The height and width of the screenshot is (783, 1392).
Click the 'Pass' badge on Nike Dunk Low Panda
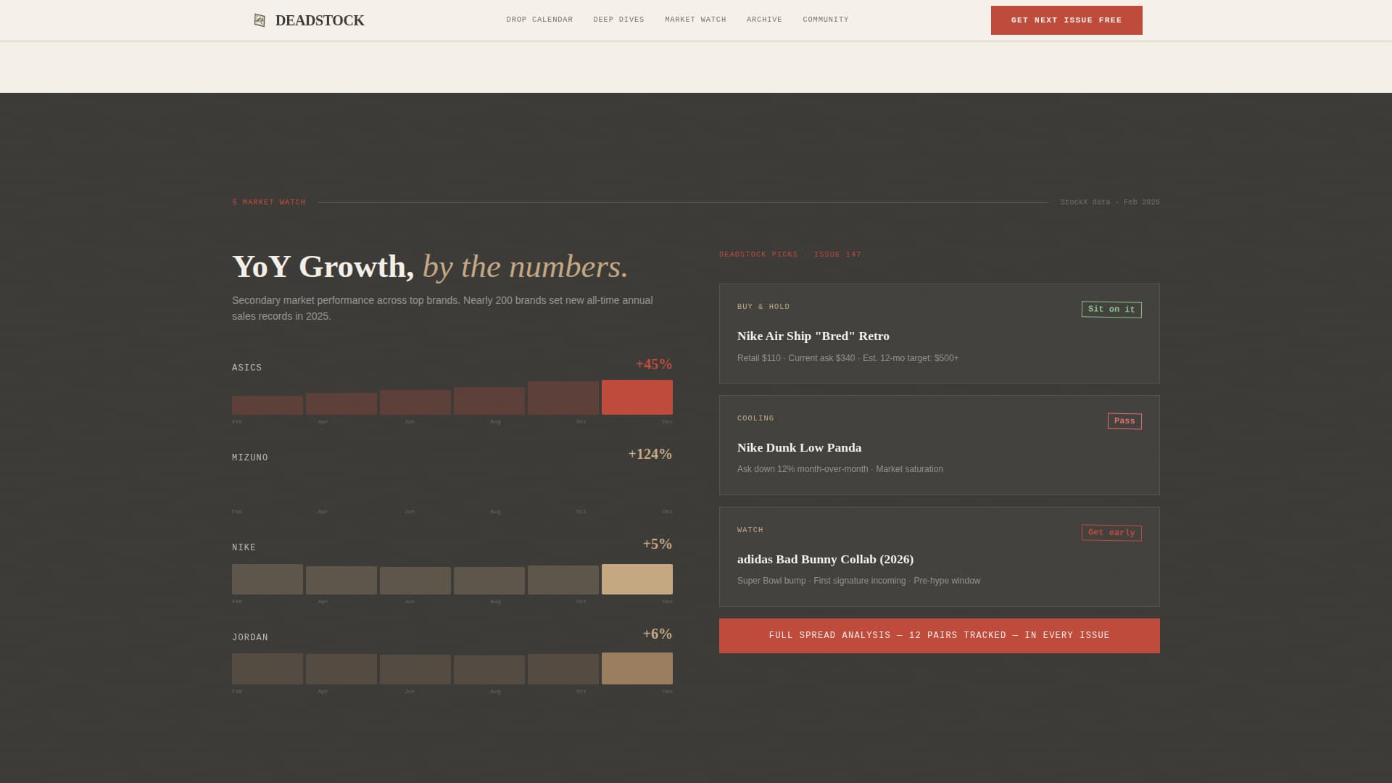point(1124,420)
